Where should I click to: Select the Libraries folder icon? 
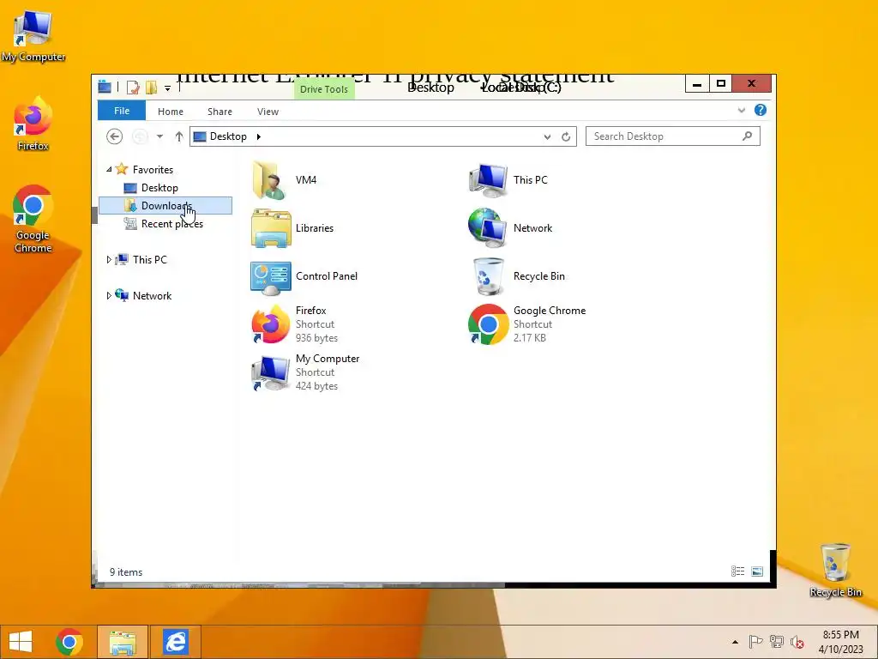click(271, 228)
